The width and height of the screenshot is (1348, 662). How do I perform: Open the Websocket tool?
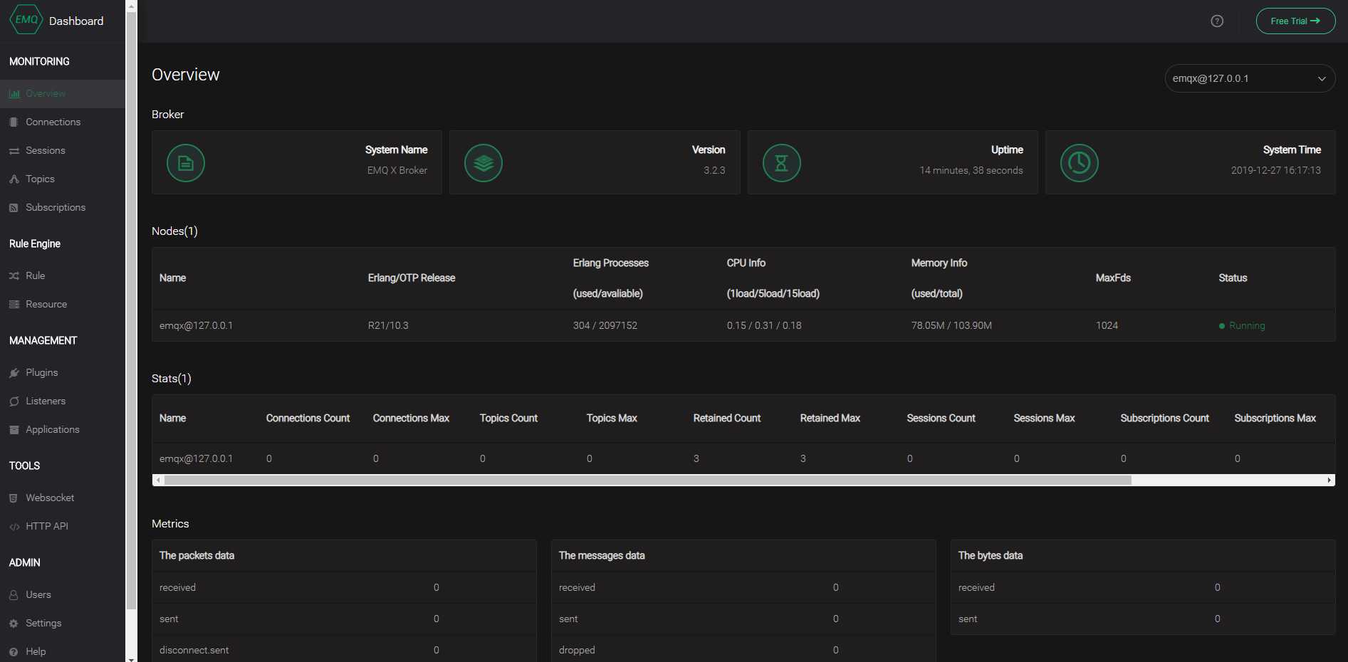pos(63,498)
